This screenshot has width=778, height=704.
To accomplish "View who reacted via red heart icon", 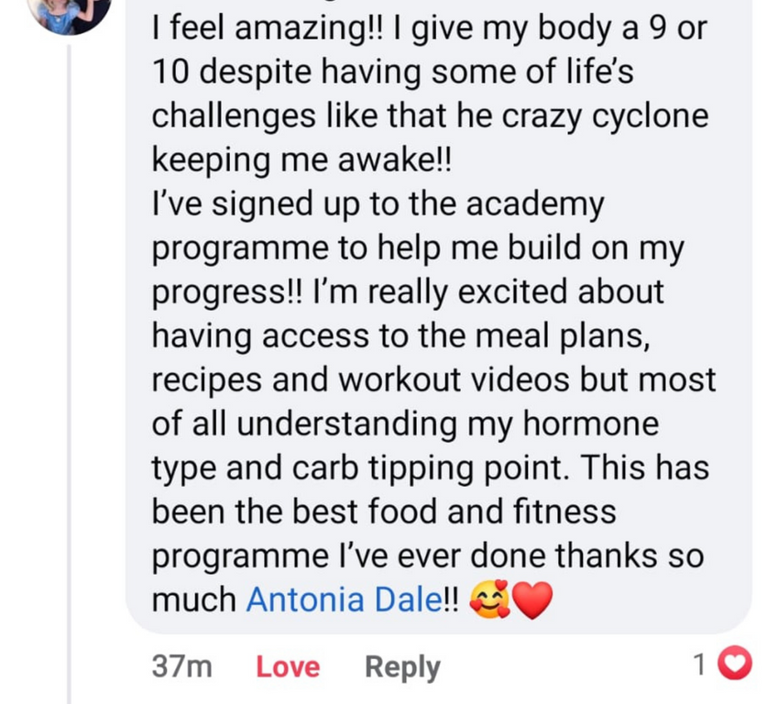I will (734, 664).
